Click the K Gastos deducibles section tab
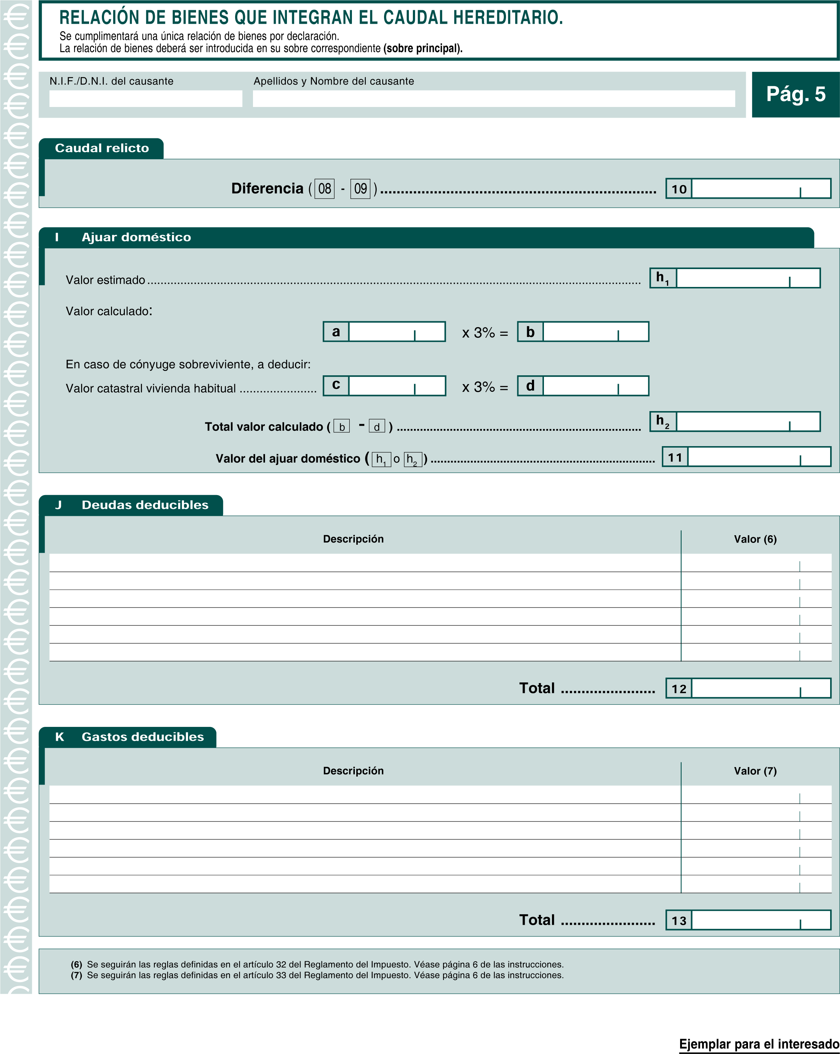Viewport: 840px width, 1054px height. click(x=128, y=737)
